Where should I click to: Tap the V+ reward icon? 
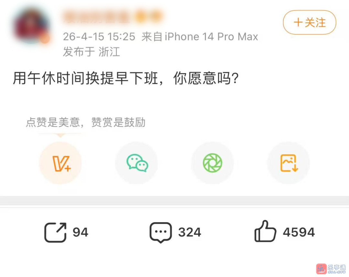point(60,163)
